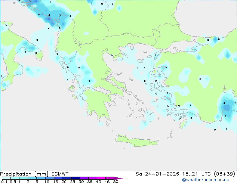The width and height of the screenshot is (237, 183).
Task: Click the legend label '35'
Action: [90, 182]
